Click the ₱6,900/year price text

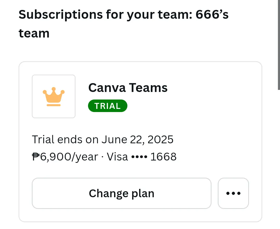click(x=65, y=157)
